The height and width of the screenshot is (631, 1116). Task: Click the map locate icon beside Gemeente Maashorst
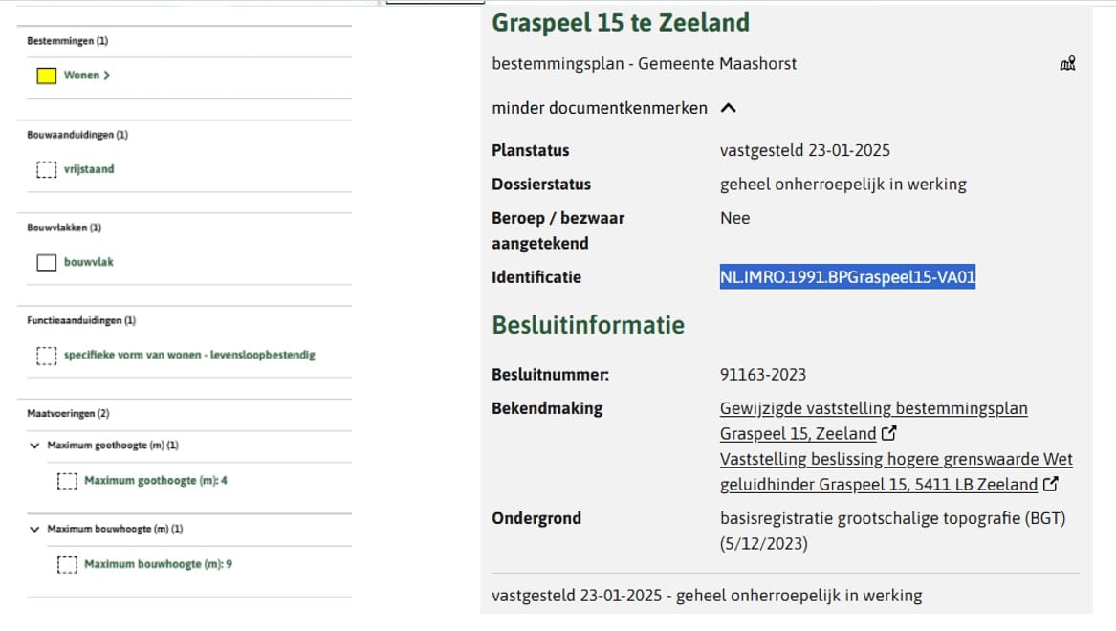coord(1067,64)
